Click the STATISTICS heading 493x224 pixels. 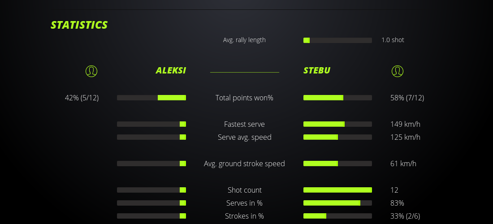(x=79, y=25)
